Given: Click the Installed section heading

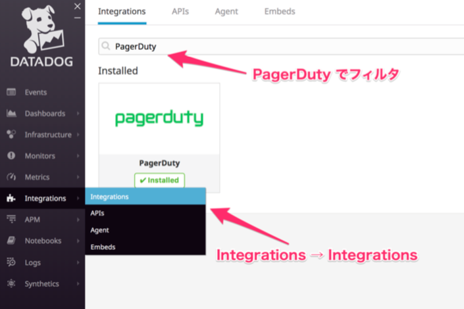Looking at the screenshot, I should pyautogui.click(x=118, y=71).
